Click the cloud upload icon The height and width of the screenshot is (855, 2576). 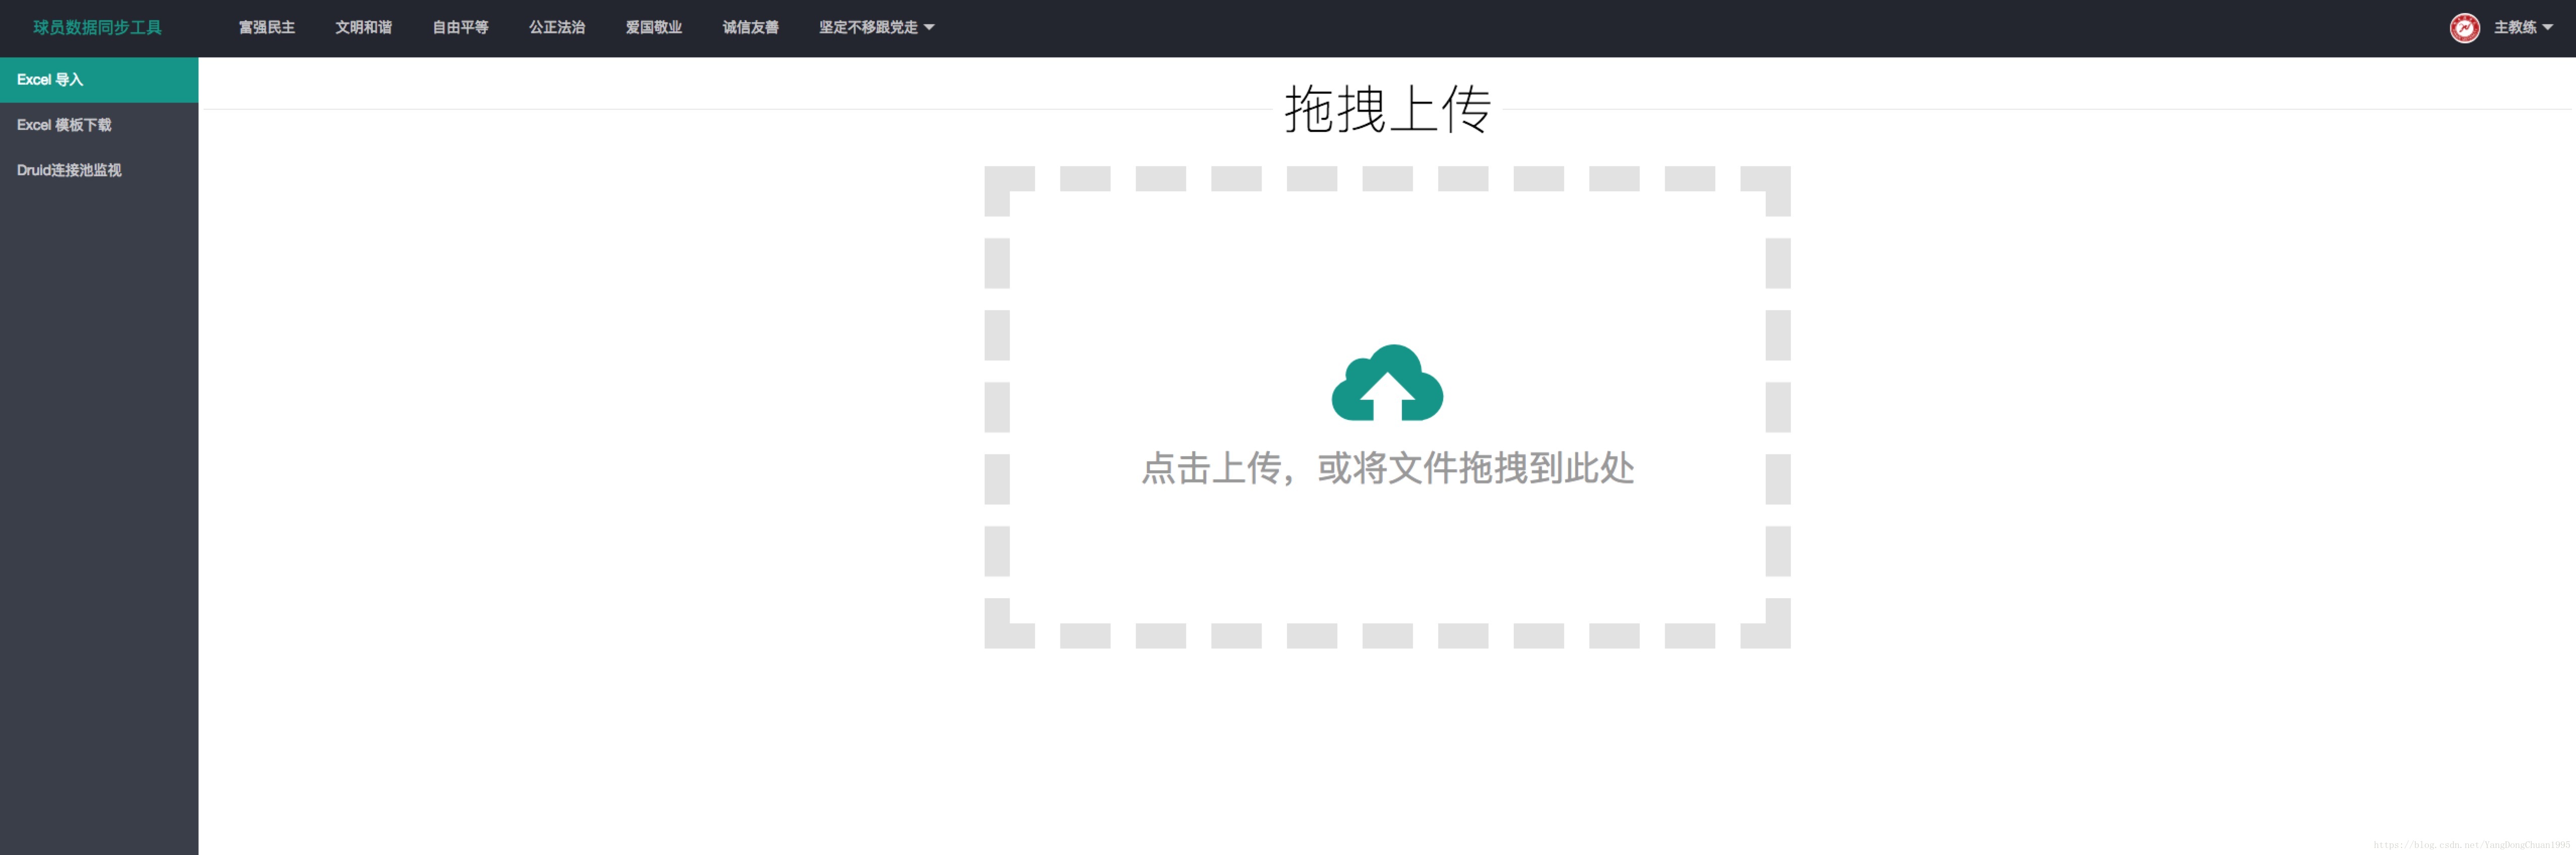(1387, 383)
